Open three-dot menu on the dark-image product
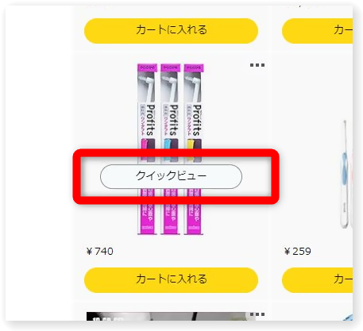 [257, 314]
